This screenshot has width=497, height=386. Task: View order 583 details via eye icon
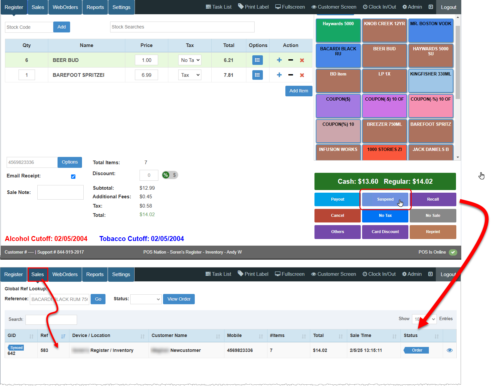pyautogui.click(x=449, y=350)
